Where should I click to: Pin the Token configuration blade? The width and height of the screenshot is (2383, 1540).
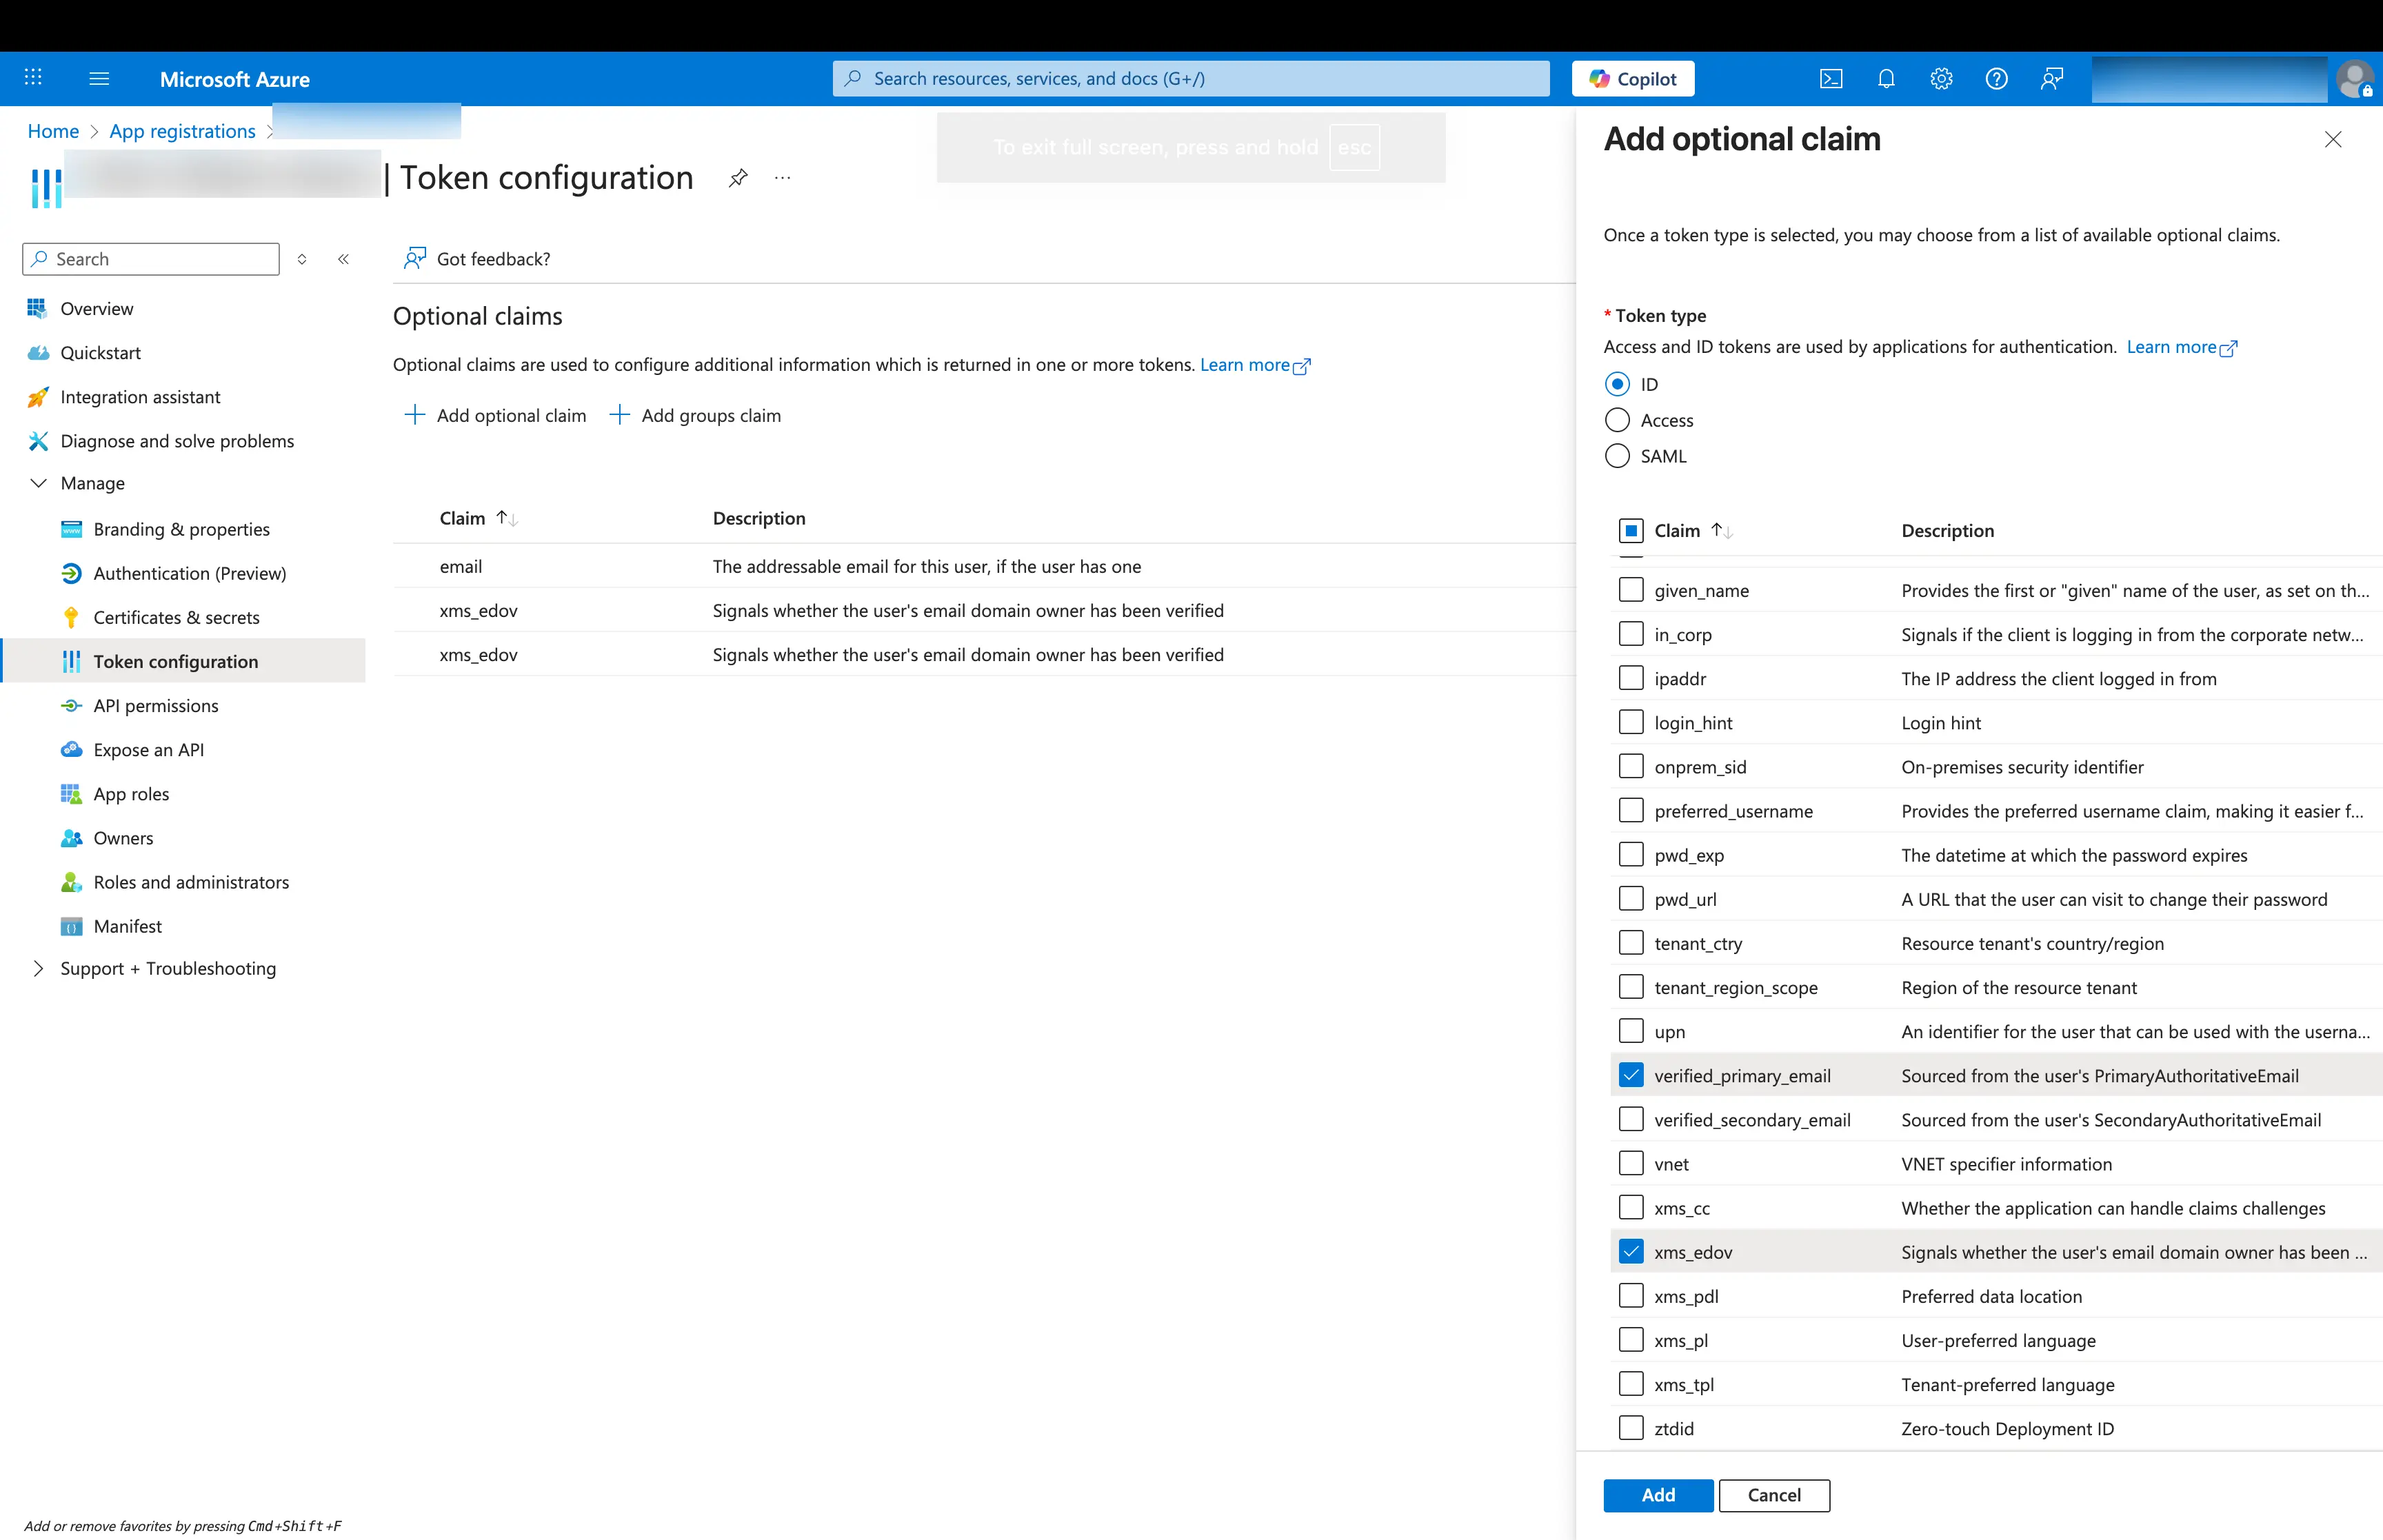click(x=738, y=178)
